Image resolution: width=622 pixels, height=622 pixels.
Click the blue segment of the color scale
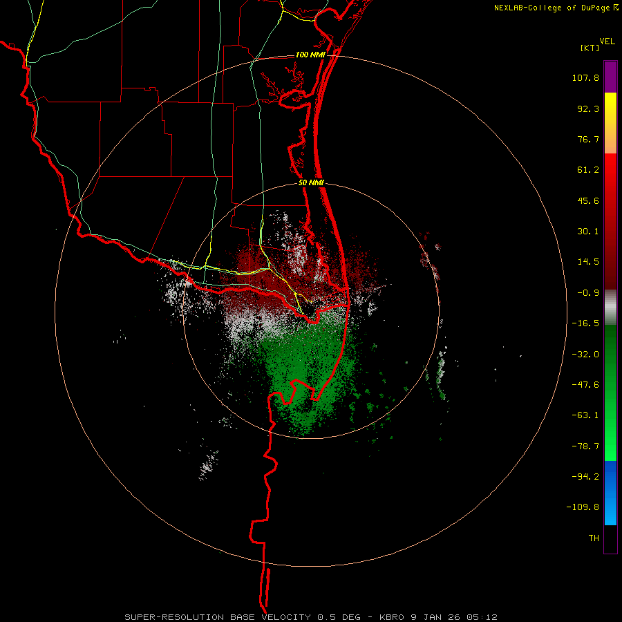pyautogui.click(x=610, y=493)
